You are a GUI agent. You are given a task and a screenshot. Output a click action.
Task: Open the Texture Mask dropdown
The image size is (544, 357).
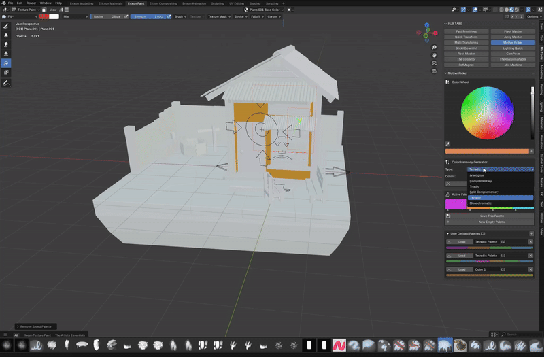click(x=219, y=16)
